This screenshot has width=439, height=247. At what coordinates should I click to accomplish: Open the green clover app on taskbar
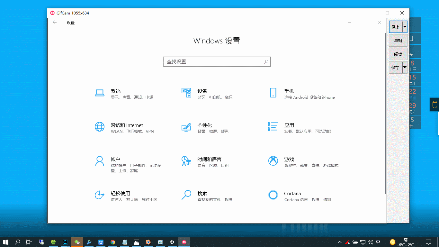53,242
